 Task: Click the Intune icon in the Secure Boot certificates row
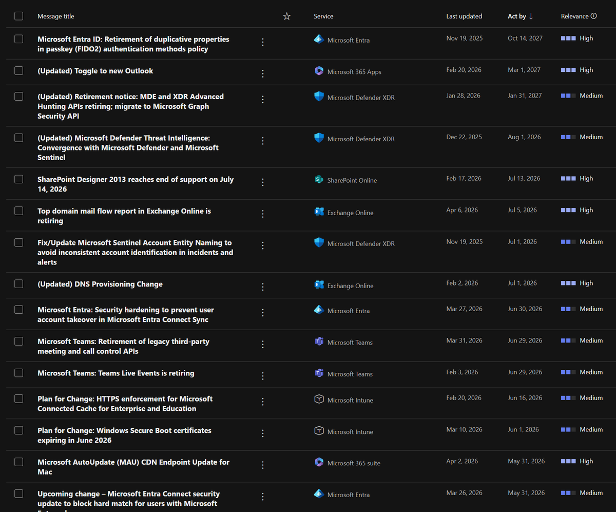[319, 431]
